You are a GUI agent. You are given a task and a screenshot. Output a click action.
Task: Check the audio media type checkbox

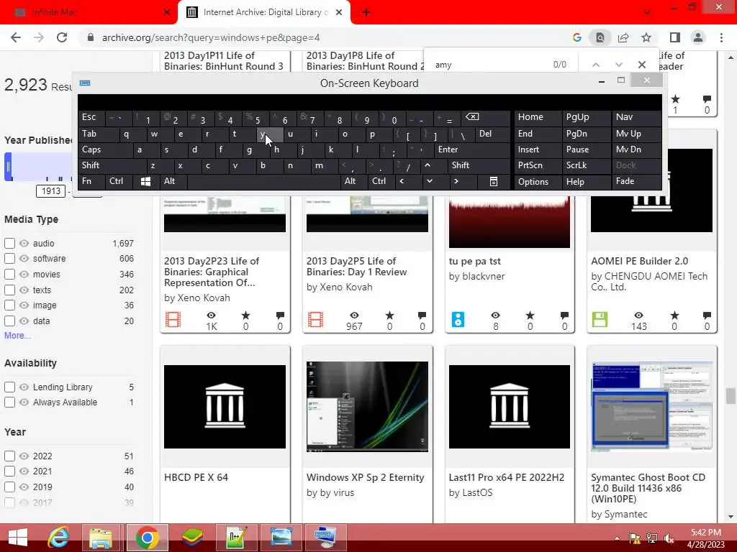(x=9, y=243)
